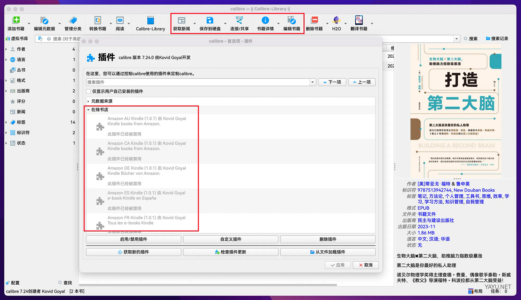Screen dimensions: 521x300
Task: Expand the 元数据来源 plugin category
Action: point(88,101)
